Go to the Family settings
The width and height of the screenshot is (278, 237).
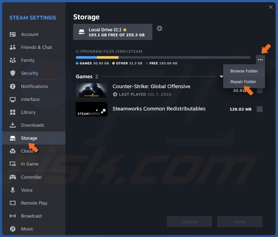[x=34, y=60]
